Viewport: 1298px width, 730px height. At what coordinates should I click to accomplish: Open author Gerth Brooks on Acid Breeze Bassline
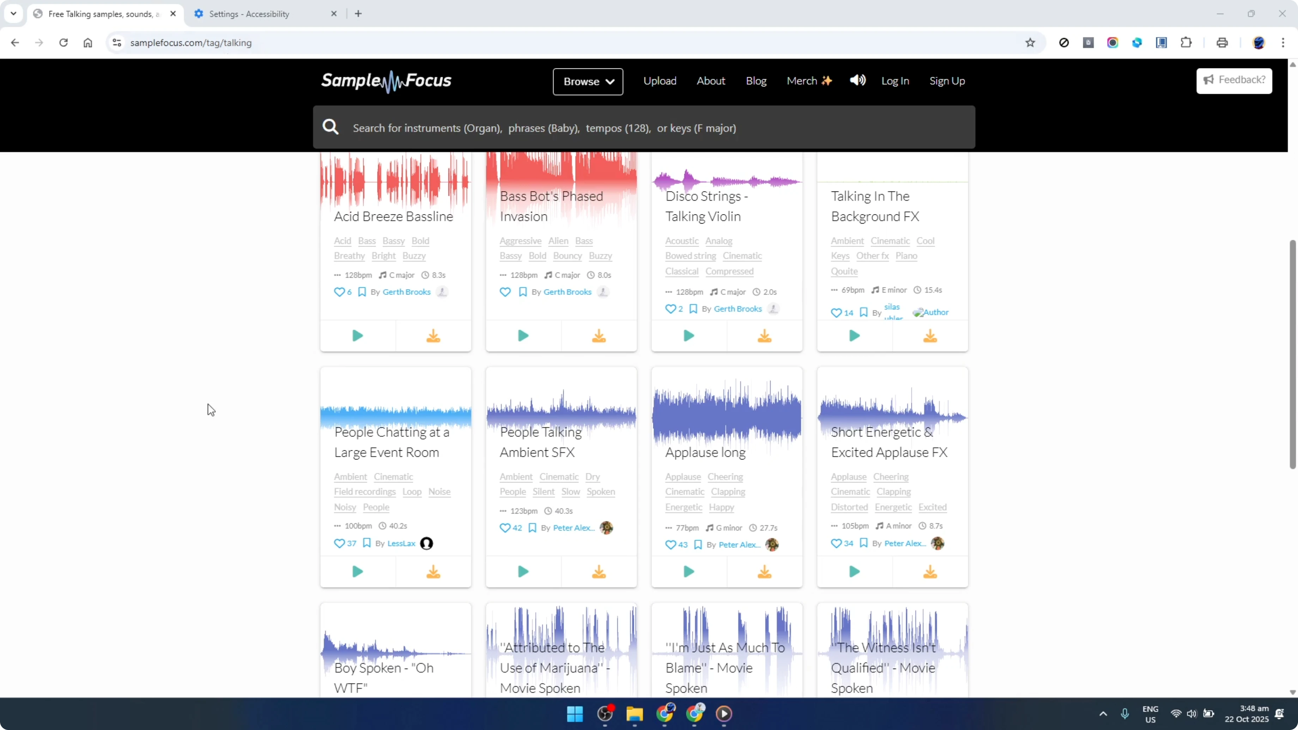[407, 292]
